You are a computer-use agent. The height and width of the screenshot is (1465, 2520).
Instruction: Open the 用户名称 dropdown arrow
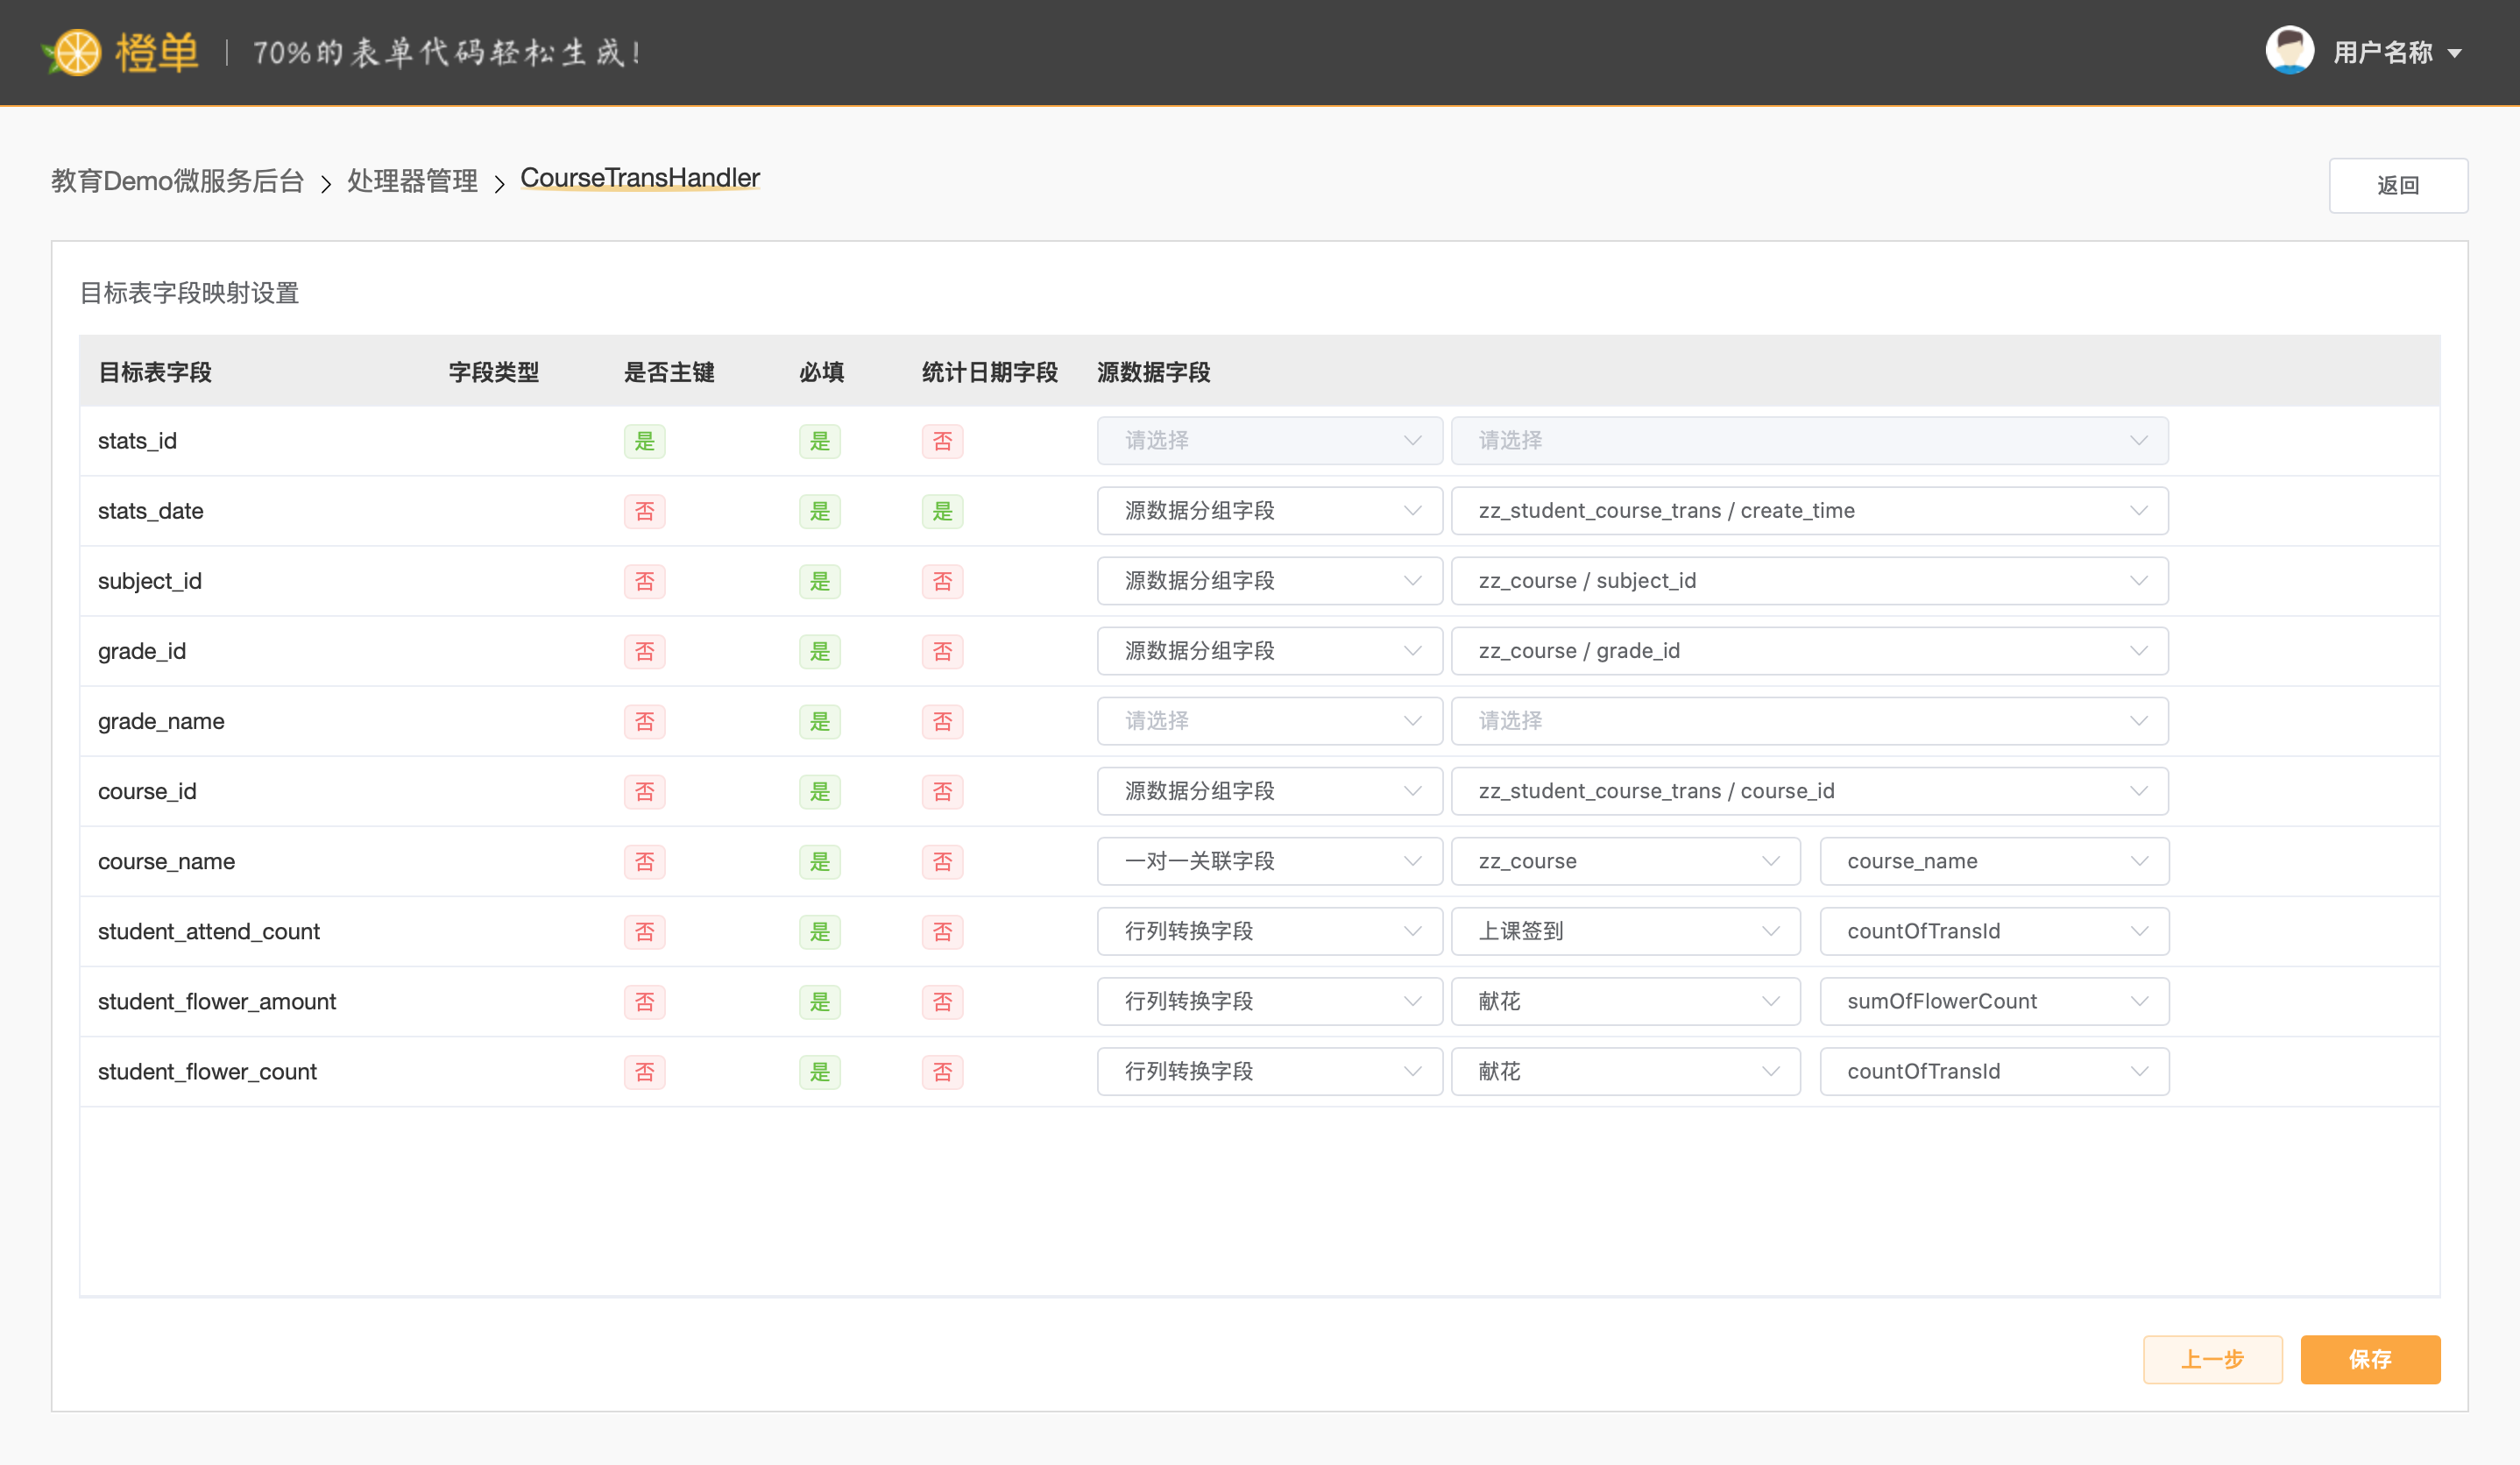[2455, 53]
